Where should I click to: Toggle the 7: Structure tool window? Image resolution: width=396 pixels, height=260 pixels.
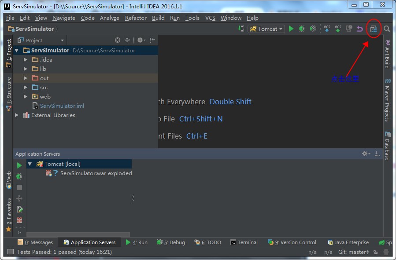[x=8, y=94]
